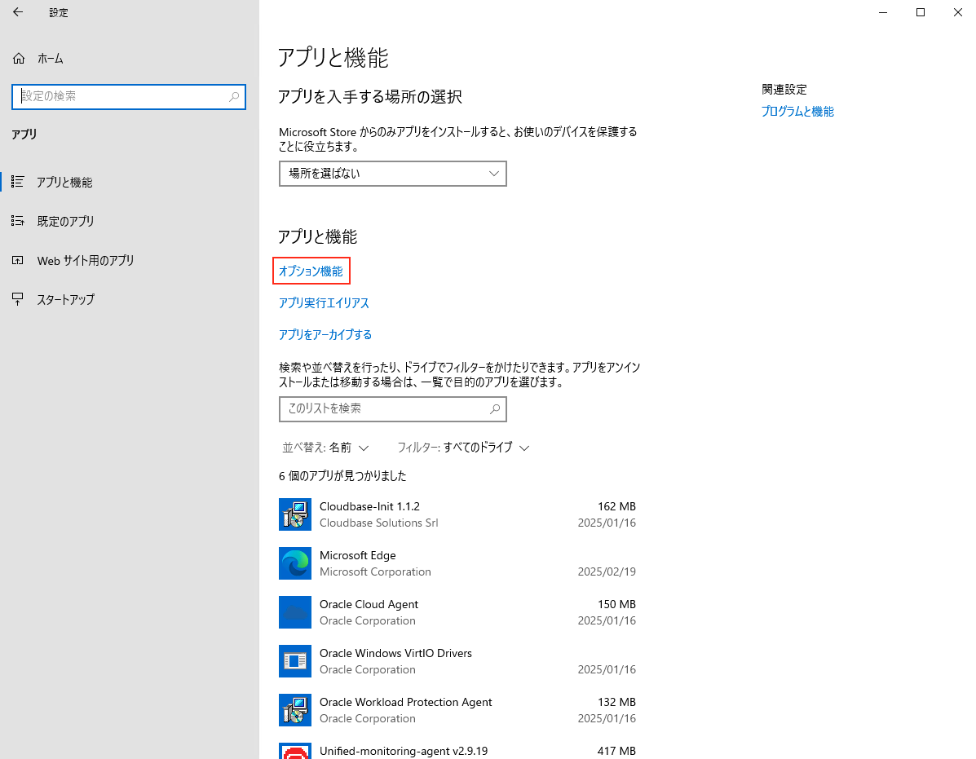The height and width of the screenshot is (759, 976).
Task: Click the search magnifier in 設定の検索 box
Action: point(234,96)
